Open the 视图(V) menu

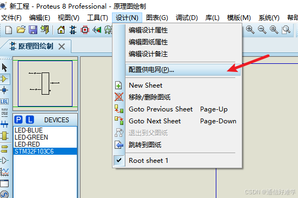[69, 18]
